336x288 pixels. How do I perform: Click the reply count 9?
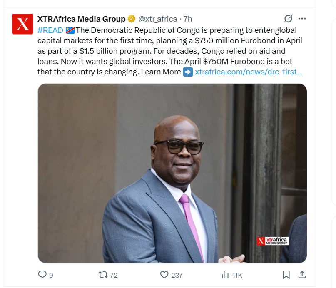51,275
